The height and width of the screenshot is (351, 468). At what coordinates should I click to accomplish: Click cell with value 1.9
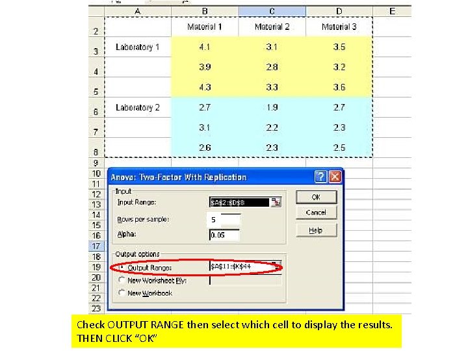272,107
